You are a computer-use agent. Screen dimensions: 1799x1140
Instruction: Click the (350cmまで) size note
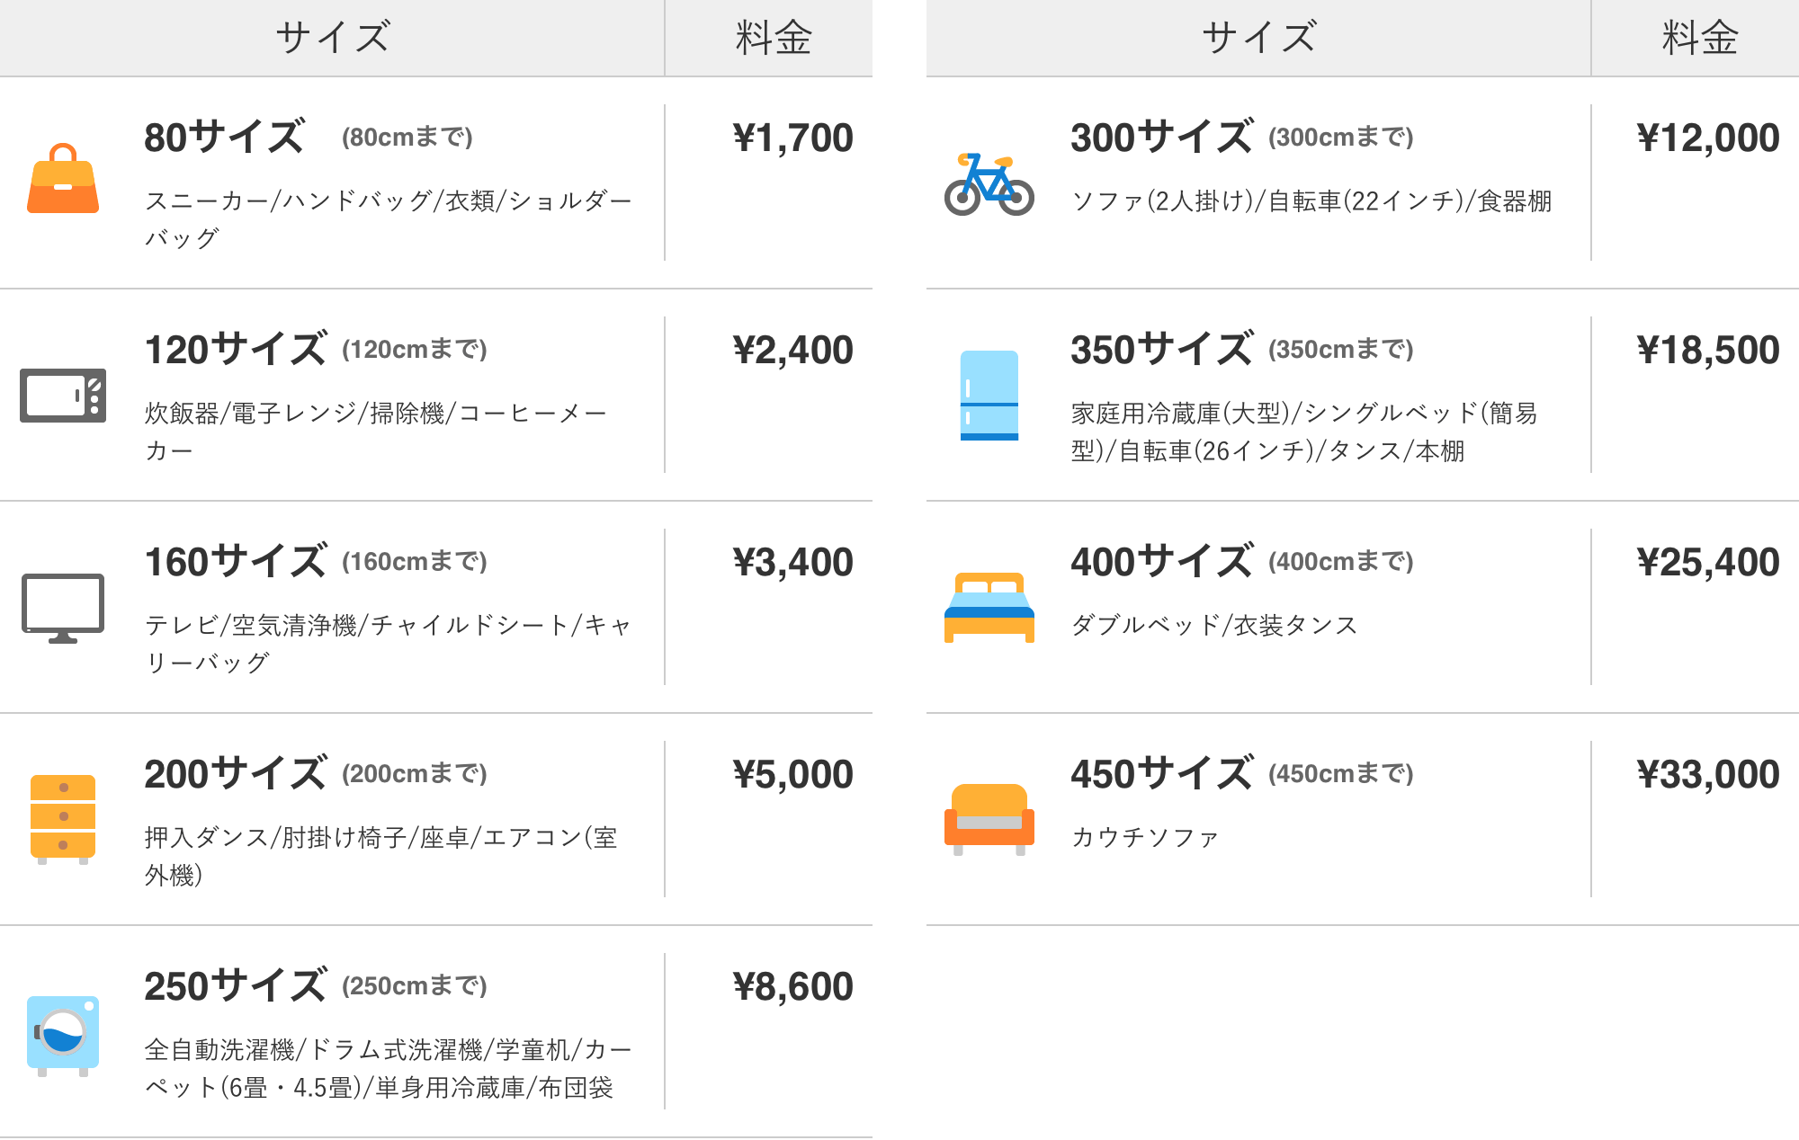coord(1340,350)
